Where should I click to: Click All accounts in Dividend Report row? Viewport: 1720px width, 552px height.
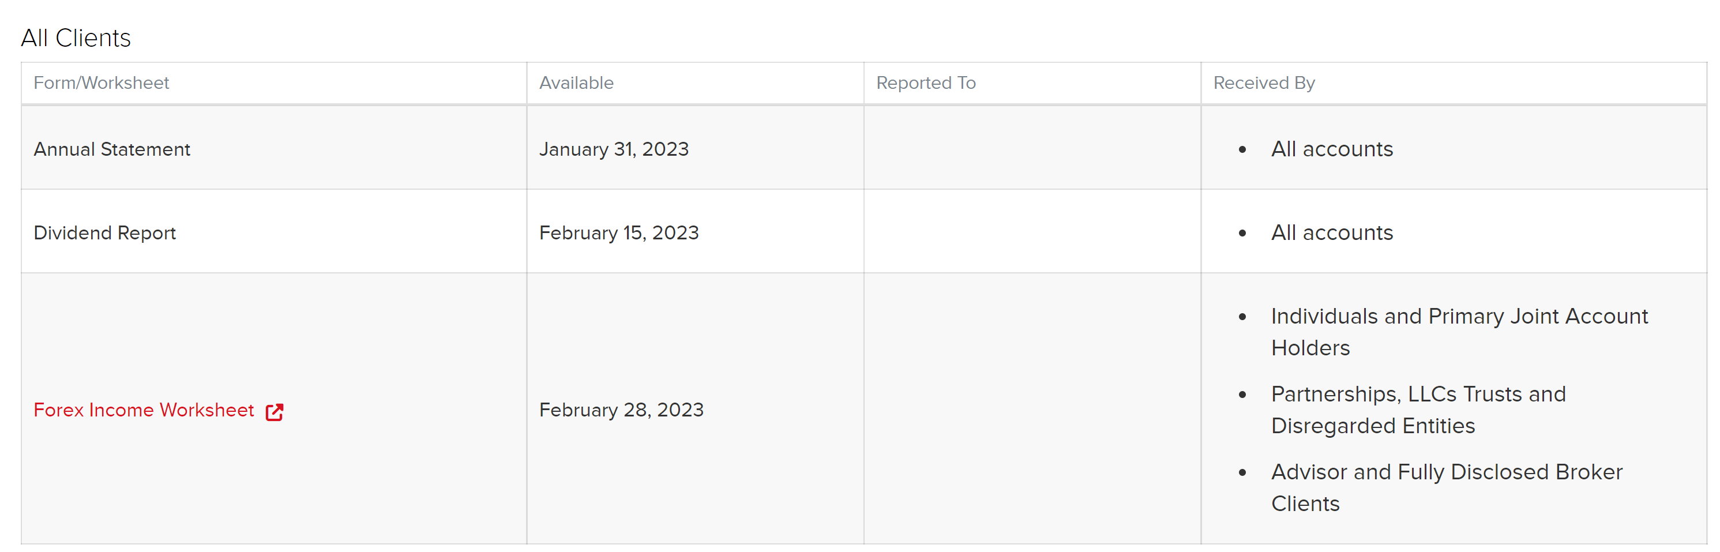click(x=1331, y=232)
